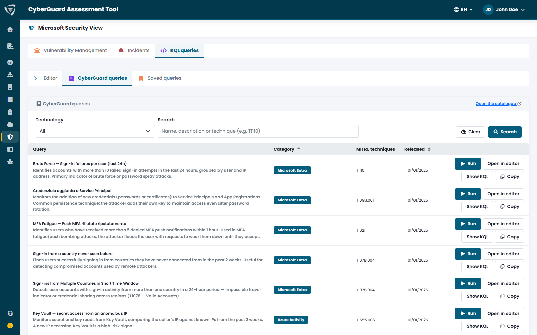Open the clipboard checklist sidebar icon
The height and width of the screenshot is (335, 537).
10,112
